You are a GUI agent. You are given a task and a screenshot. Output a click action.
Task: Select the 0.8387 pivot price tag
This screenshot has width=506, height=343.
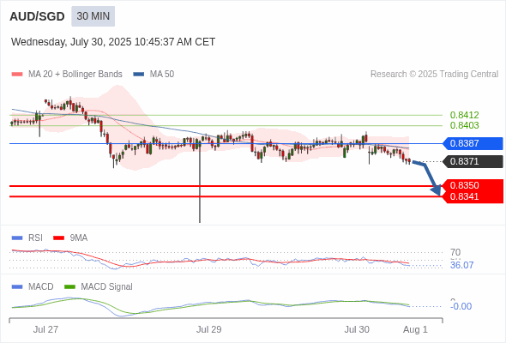pos(473,143)
